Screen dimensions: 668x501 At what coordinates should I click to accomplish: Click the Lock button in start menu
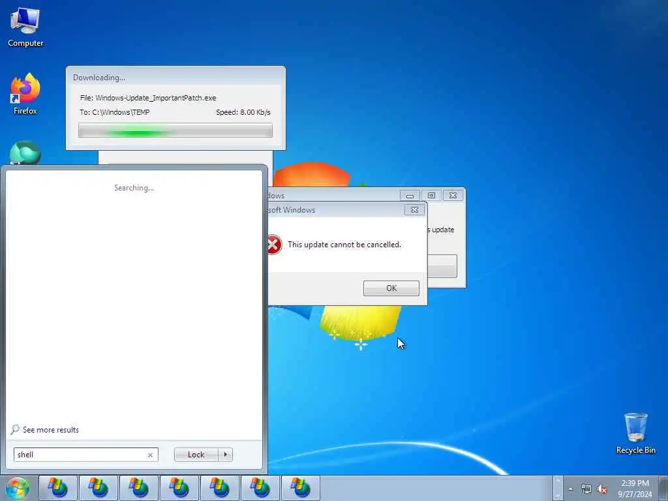[196, 455]
